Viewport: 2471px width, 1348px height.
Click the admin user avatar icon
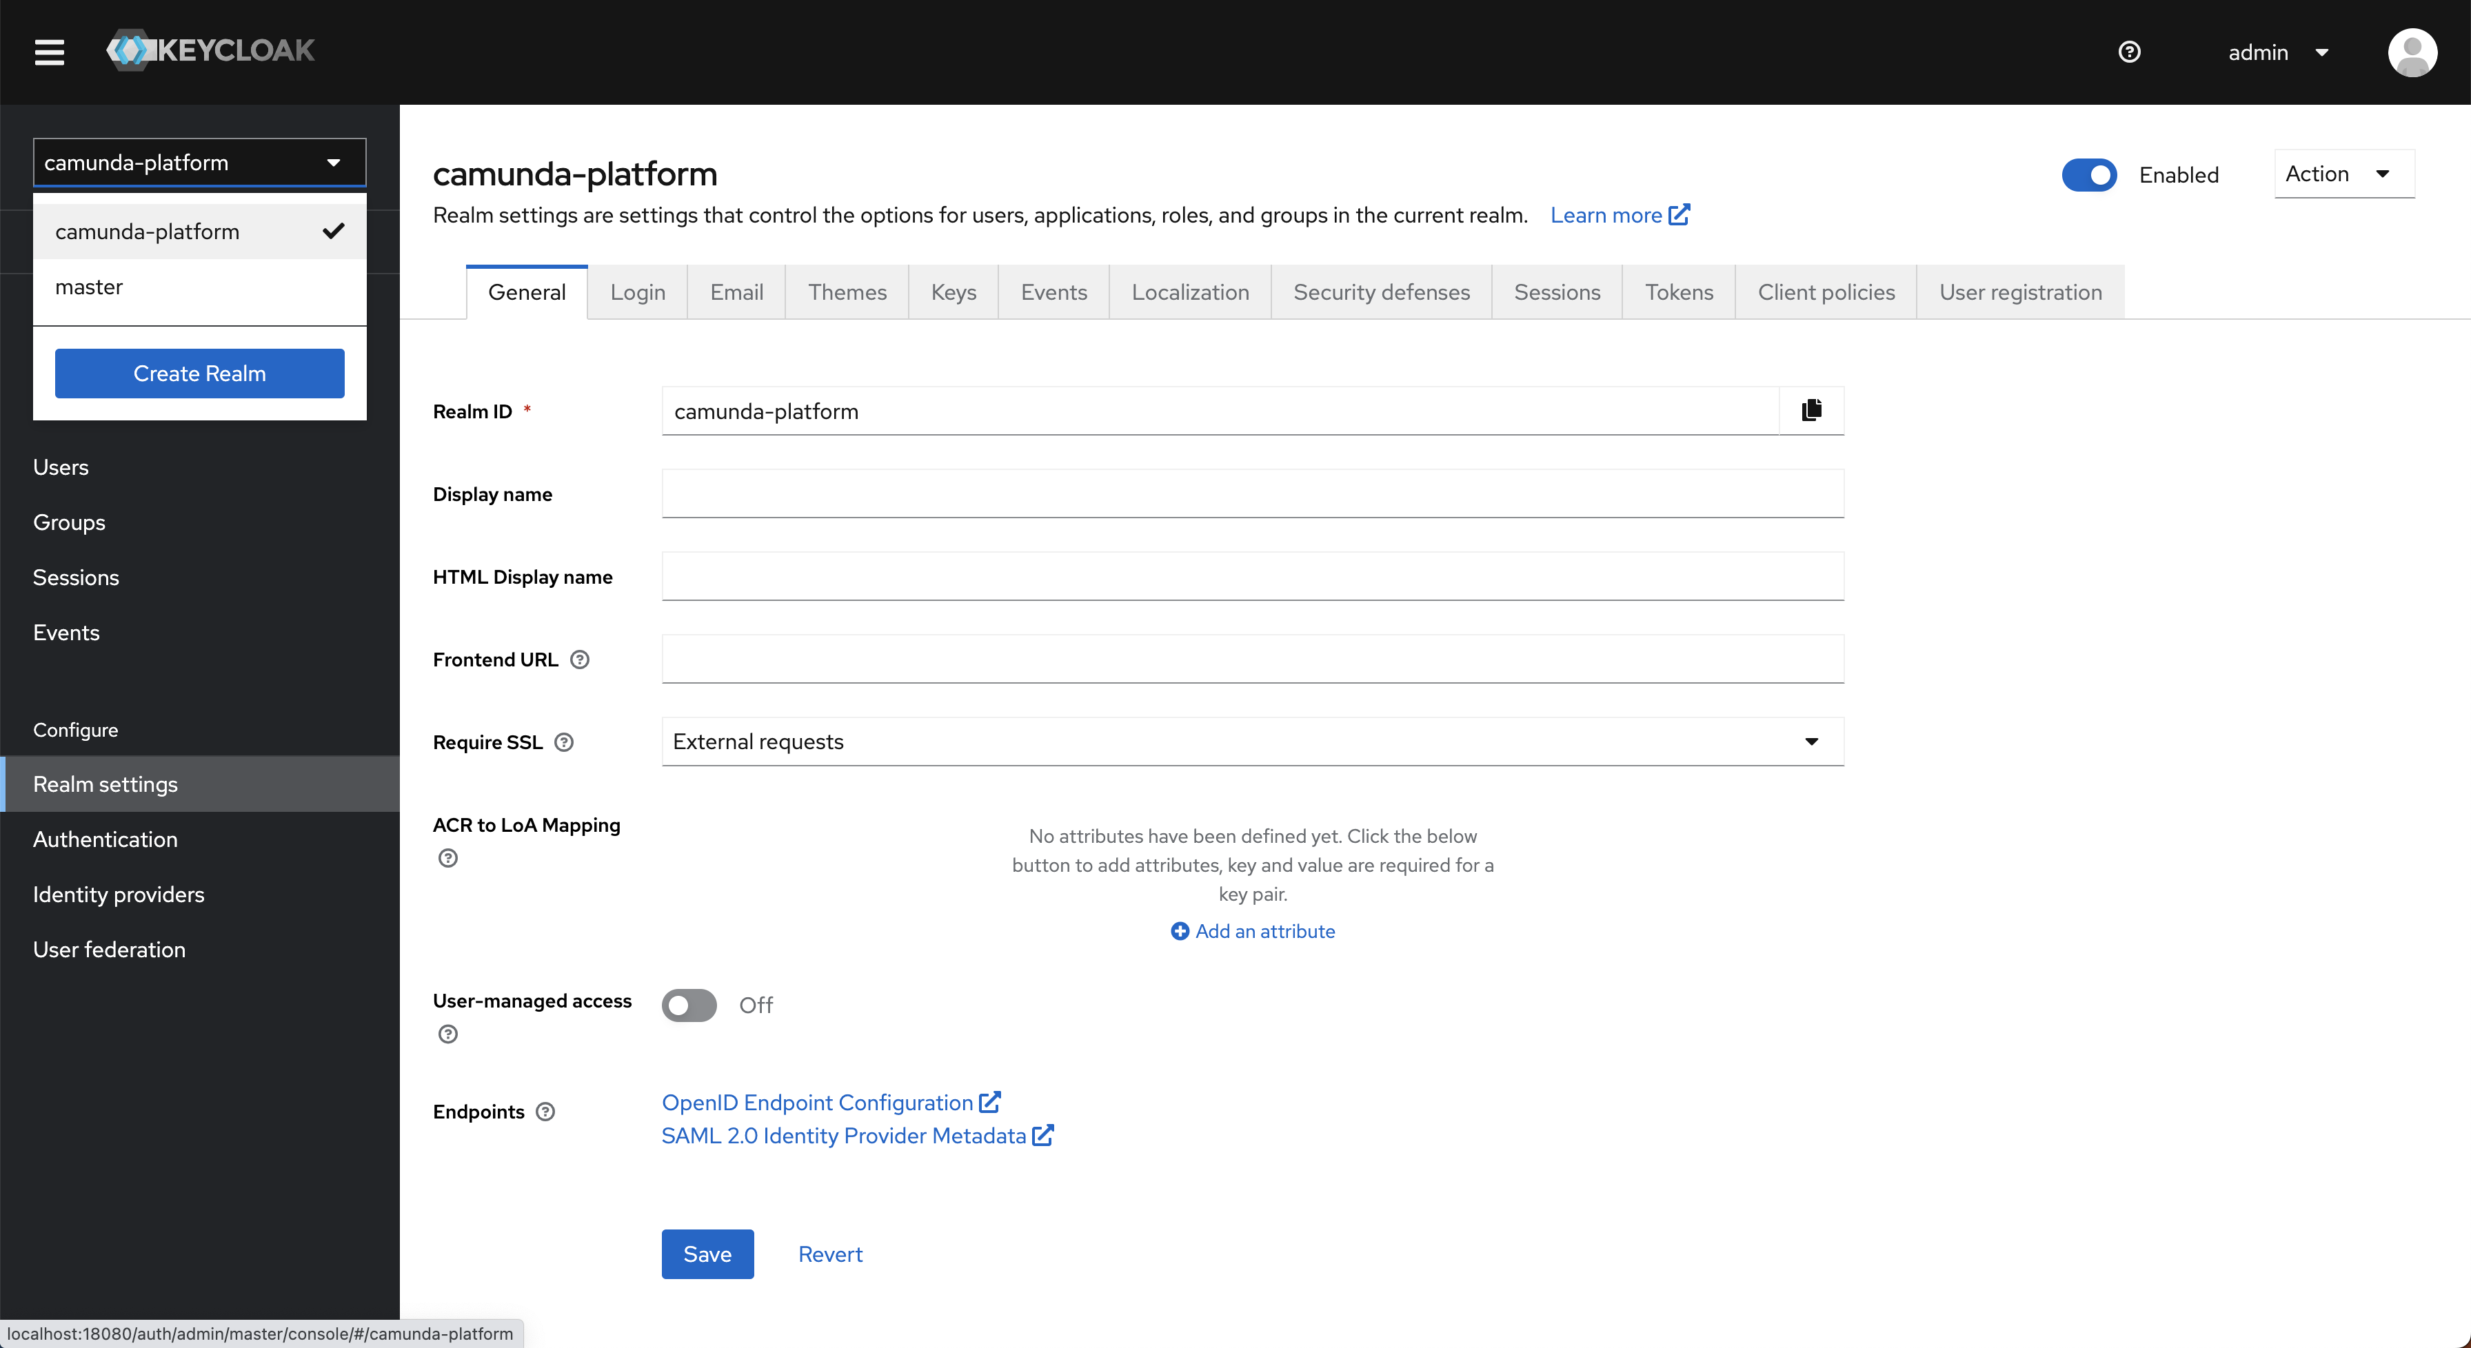2411,52
